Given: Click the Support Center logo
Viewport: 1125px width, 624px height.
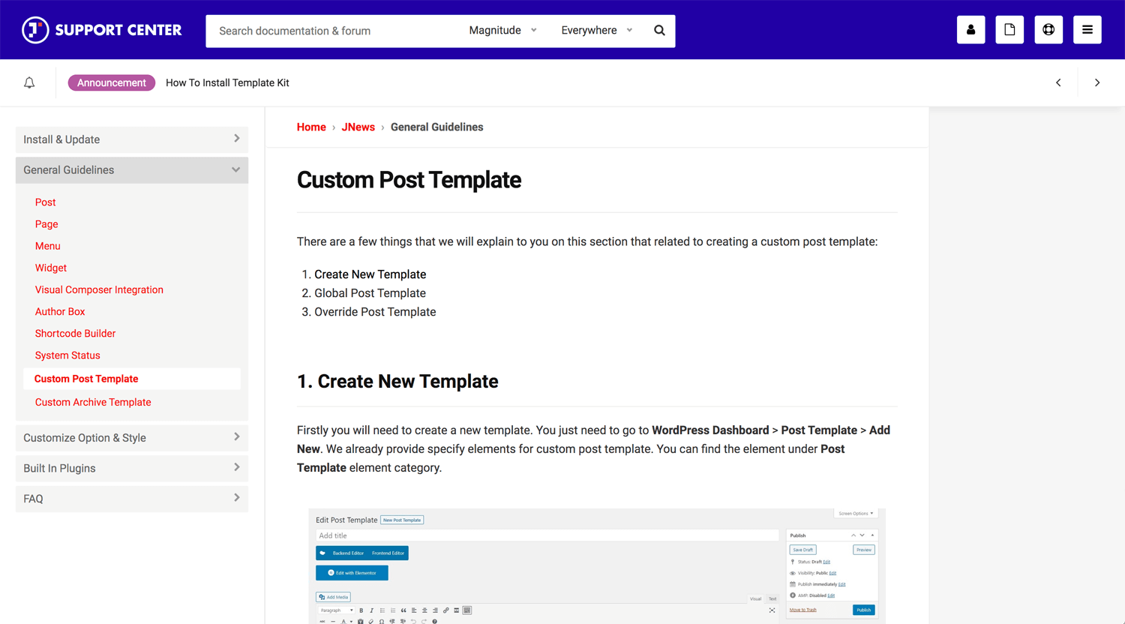Looking at the screenshot, I should (x=102, y=30).
